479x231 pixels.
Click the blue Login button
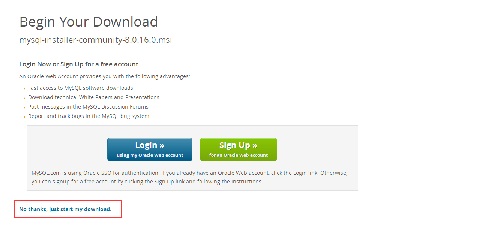[x=150, y=149]
